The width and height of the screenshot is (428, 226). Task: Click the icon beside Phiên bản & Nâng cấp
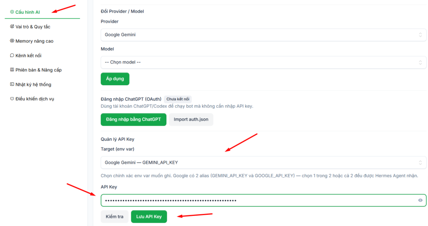click(x=12, y=70)
